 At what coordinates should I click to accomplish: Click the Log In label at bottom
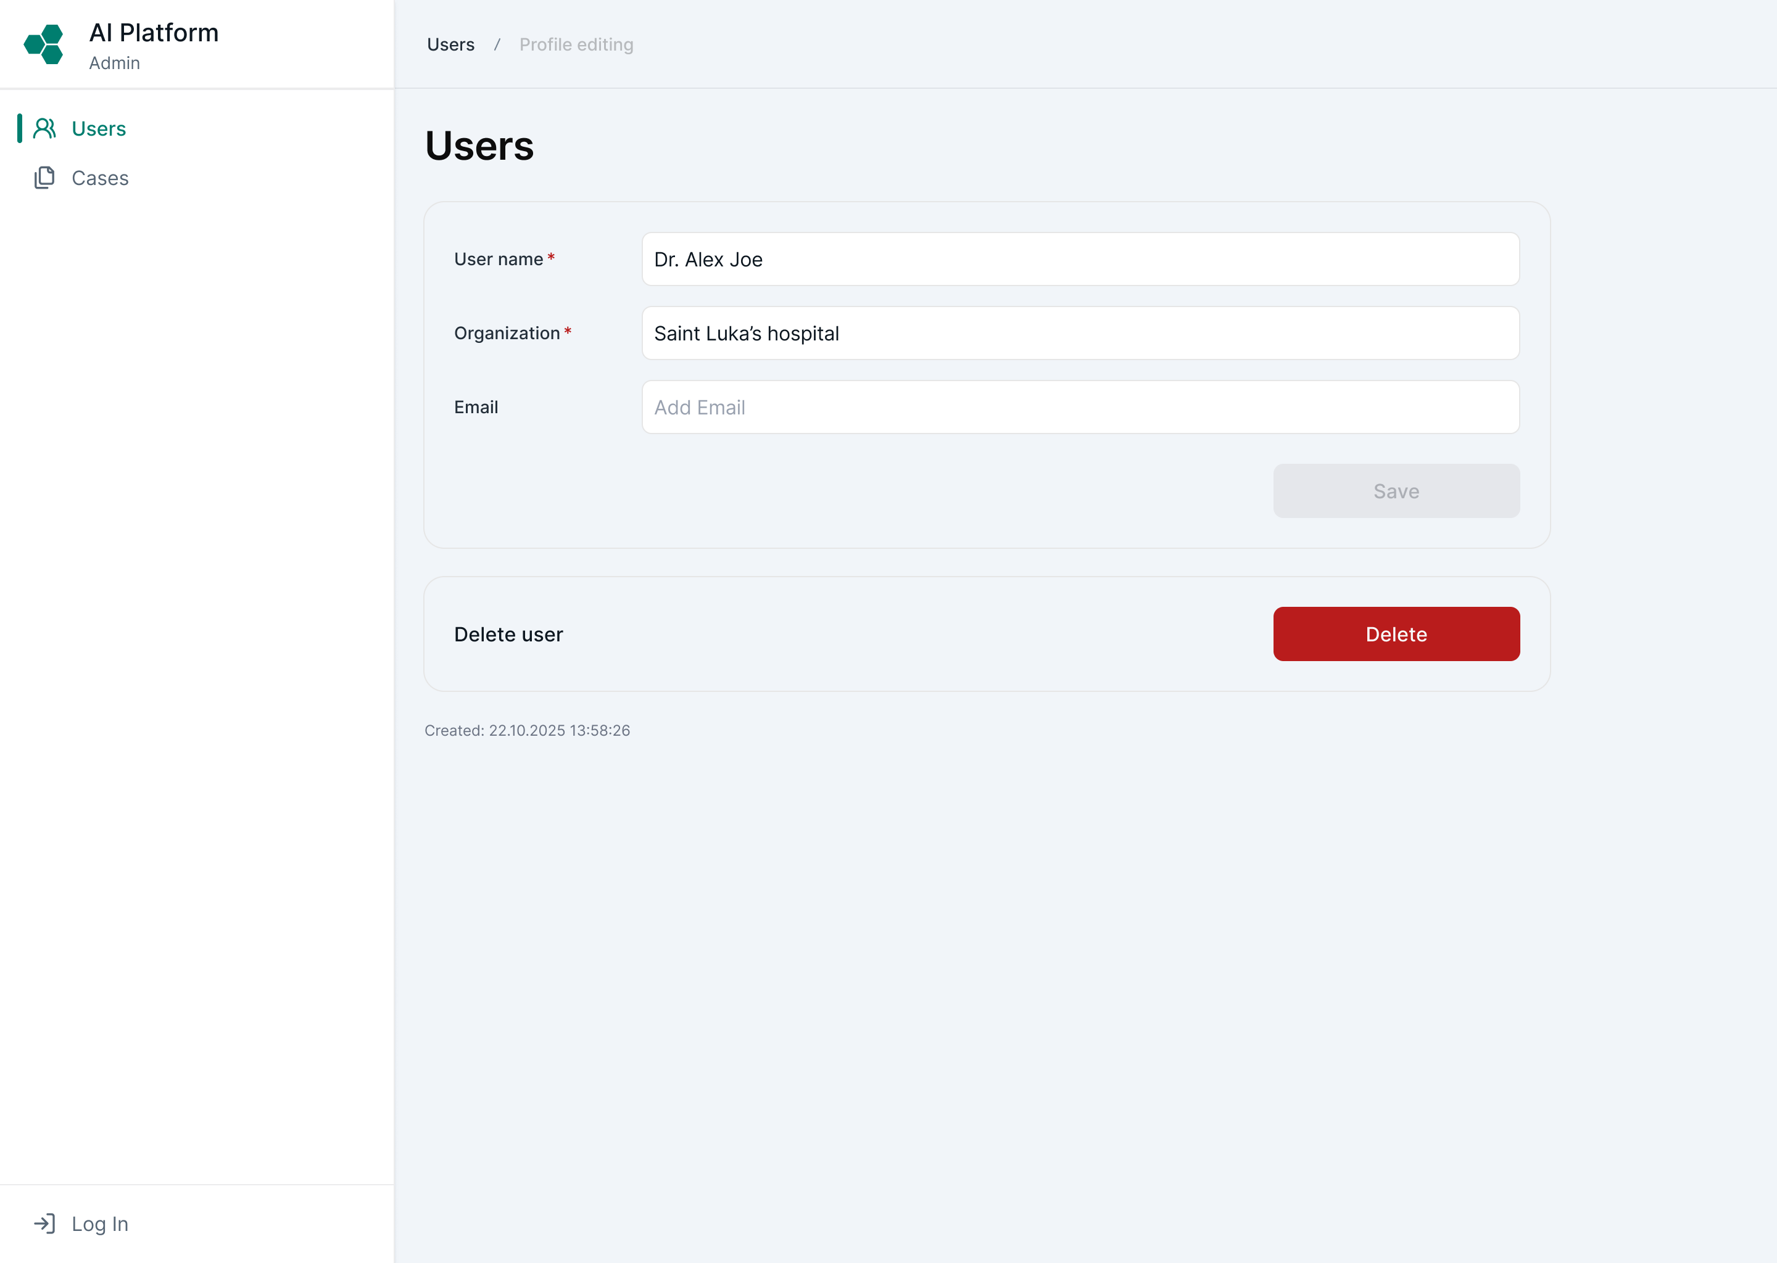point(99,1222)
